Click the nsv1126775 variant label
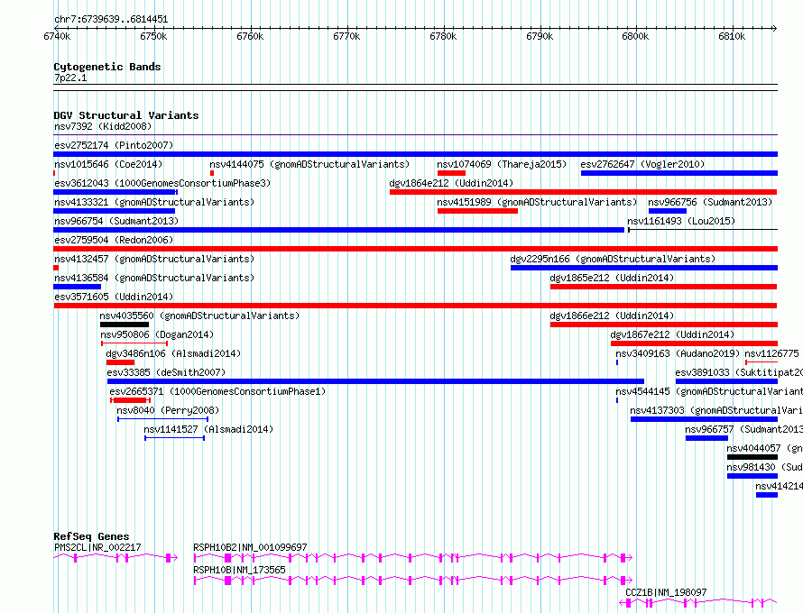Viewport: 803px width, 613px height. 771,353
